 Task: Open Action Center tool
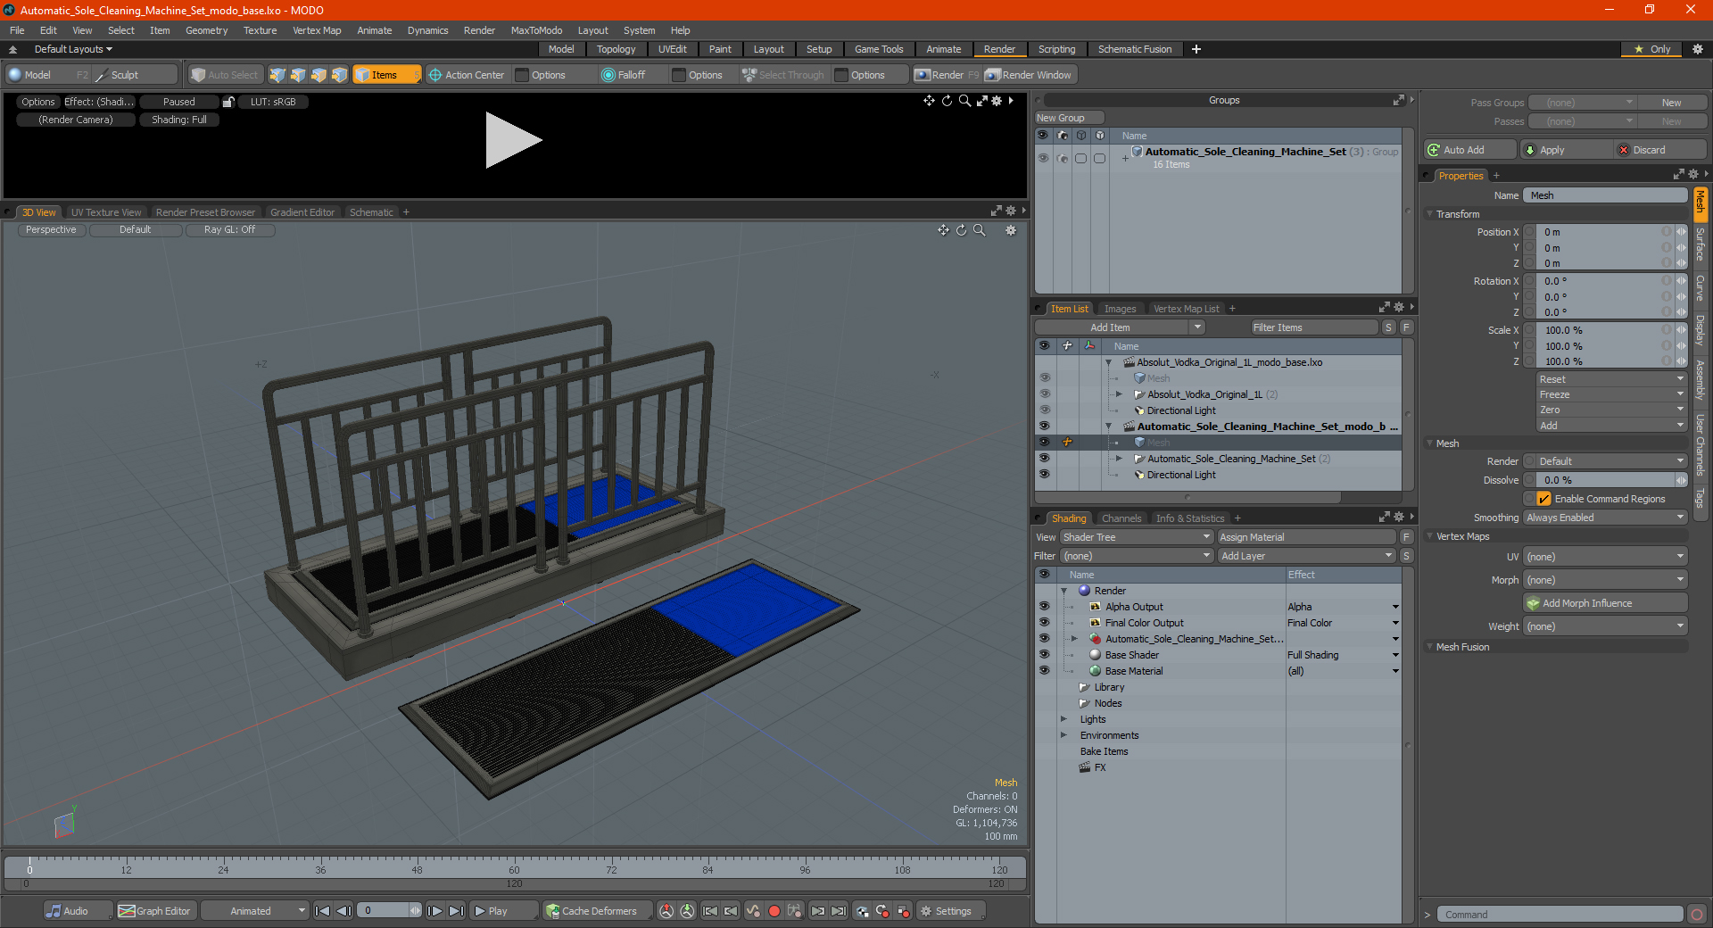[467, 75]
